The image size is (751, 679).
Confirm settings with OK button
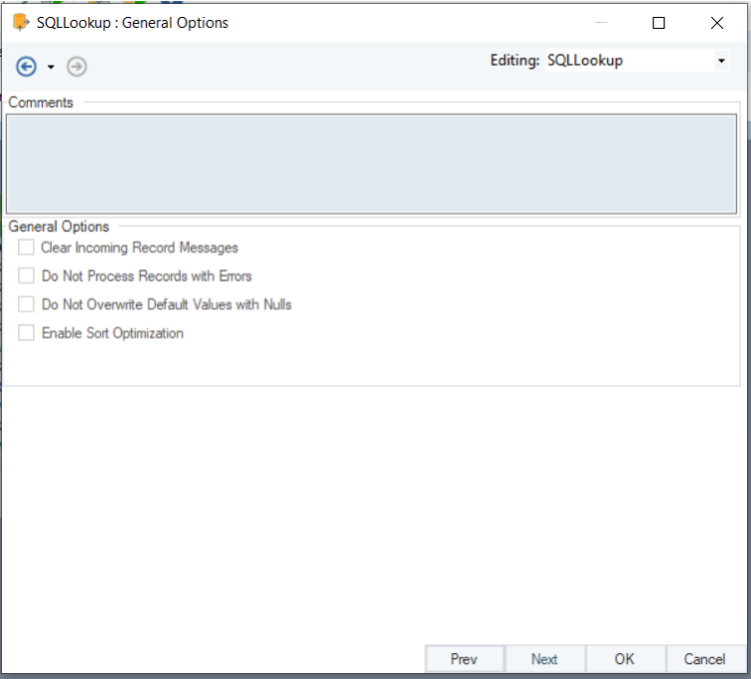point(624,659)
